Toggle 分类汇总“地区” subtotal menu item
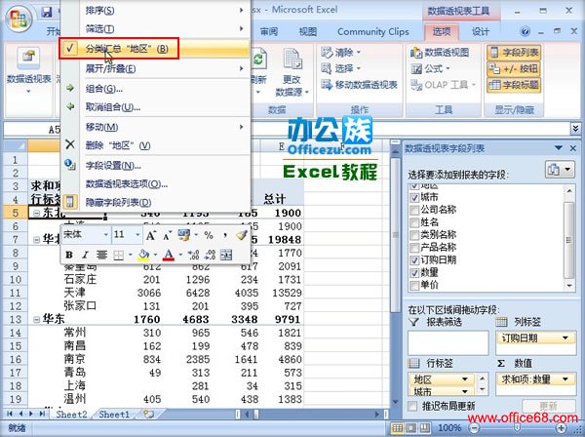The image size is (585, 437). pyautogui.click(x=155, y=49)
